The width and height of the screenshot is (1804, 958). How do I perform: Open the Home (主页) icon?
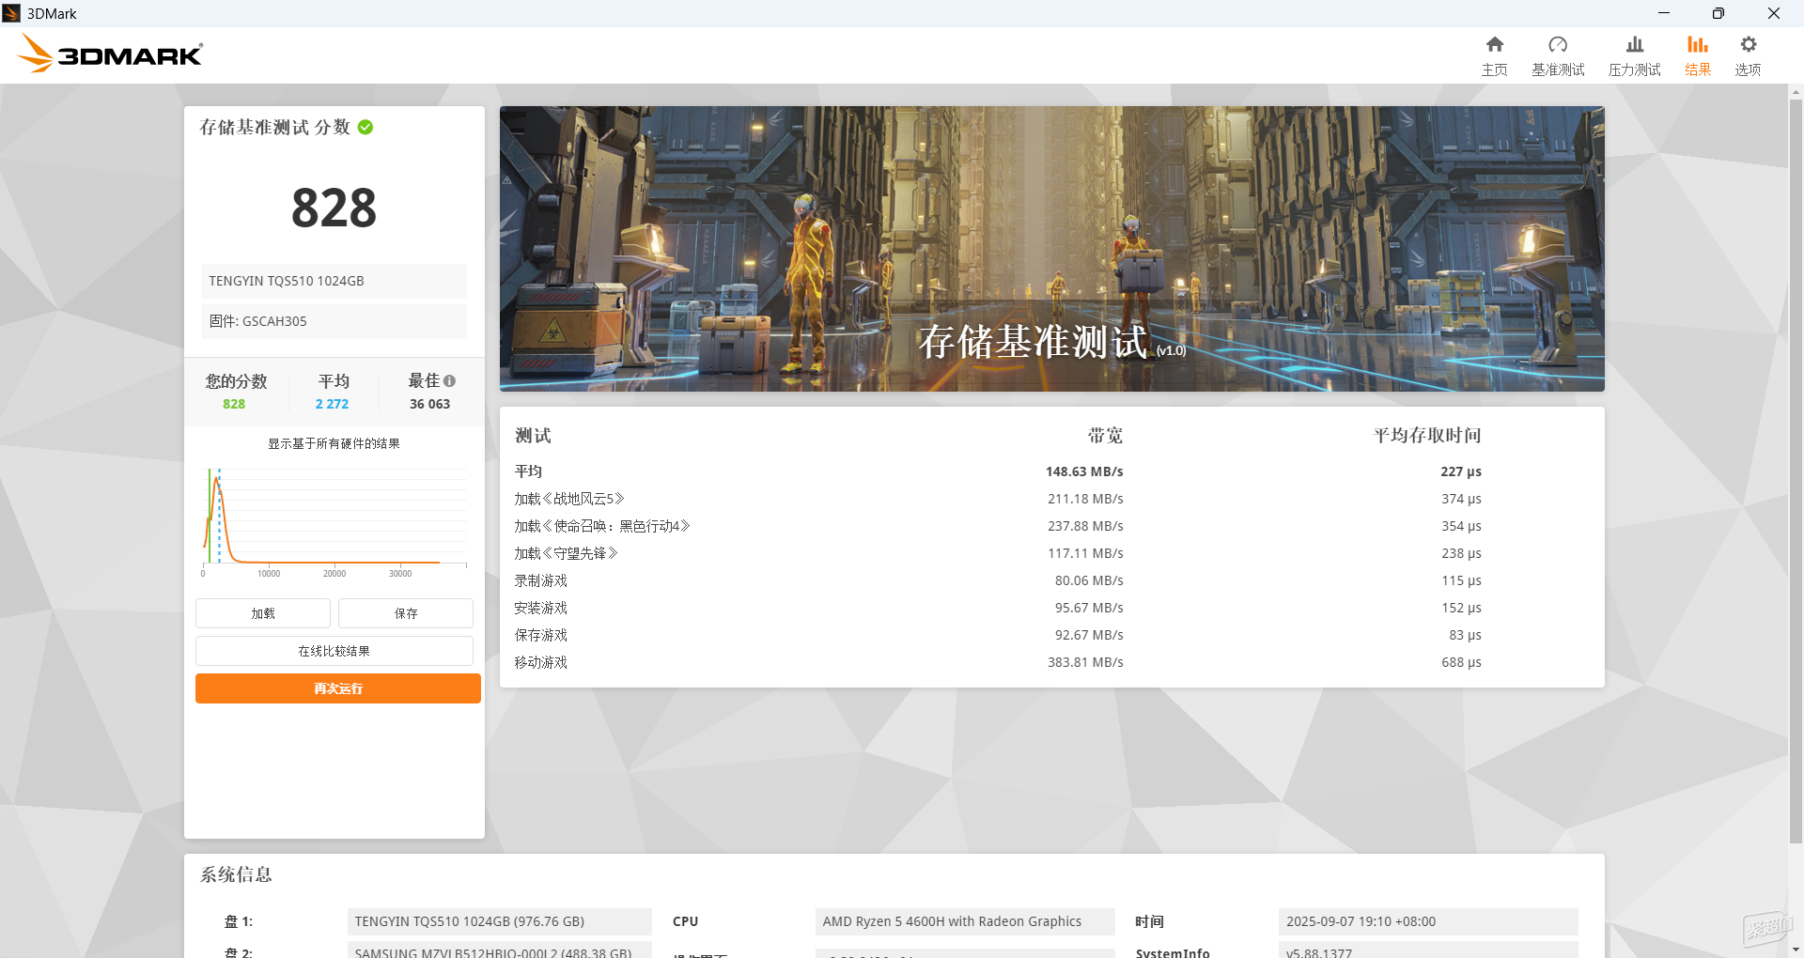[x=1494, y=45]
